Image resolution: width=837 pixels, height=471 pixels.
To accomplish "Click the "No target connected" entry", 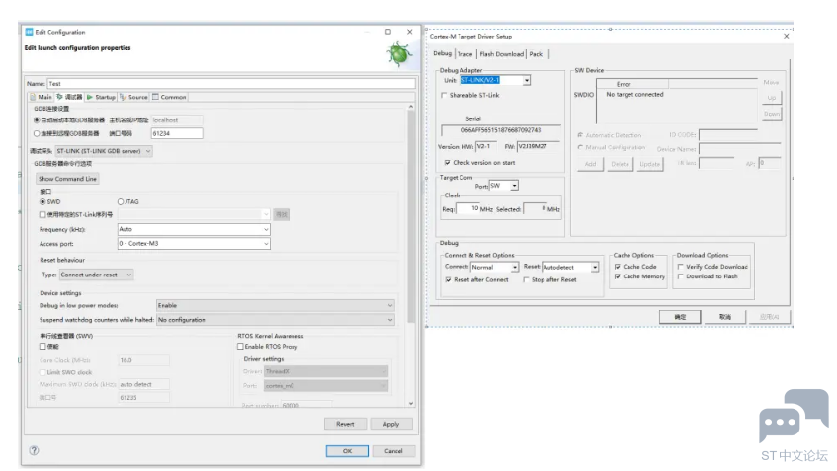I will pyautogui.click(x=634, y=95).
